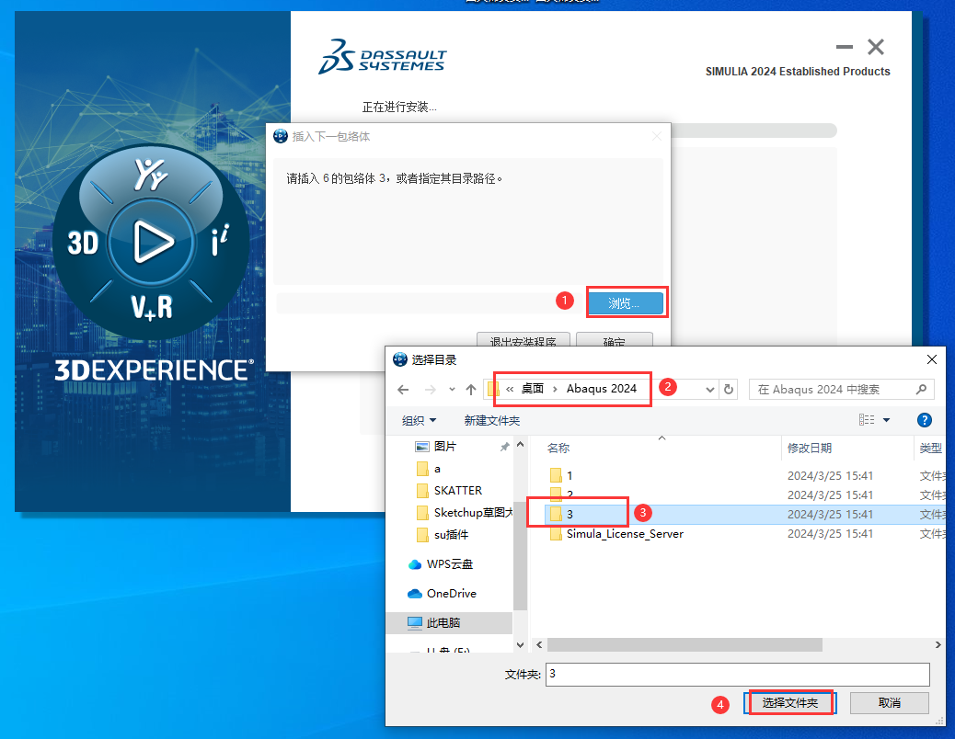This screenshot has width=955, height=739.
Task: Click the 文件夹 name input field
Action: pos(738,675)
